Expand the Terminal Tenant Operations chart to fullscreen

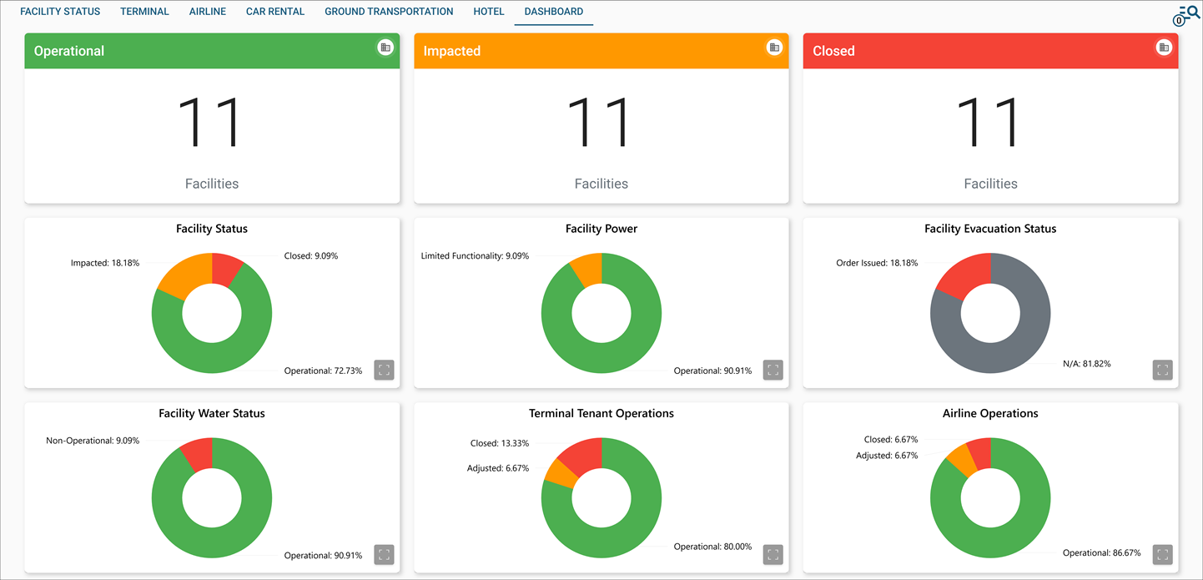point(773,554)
